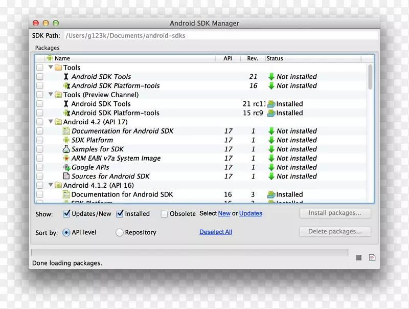Click the flask icon beside Samples for SDK

66,149
